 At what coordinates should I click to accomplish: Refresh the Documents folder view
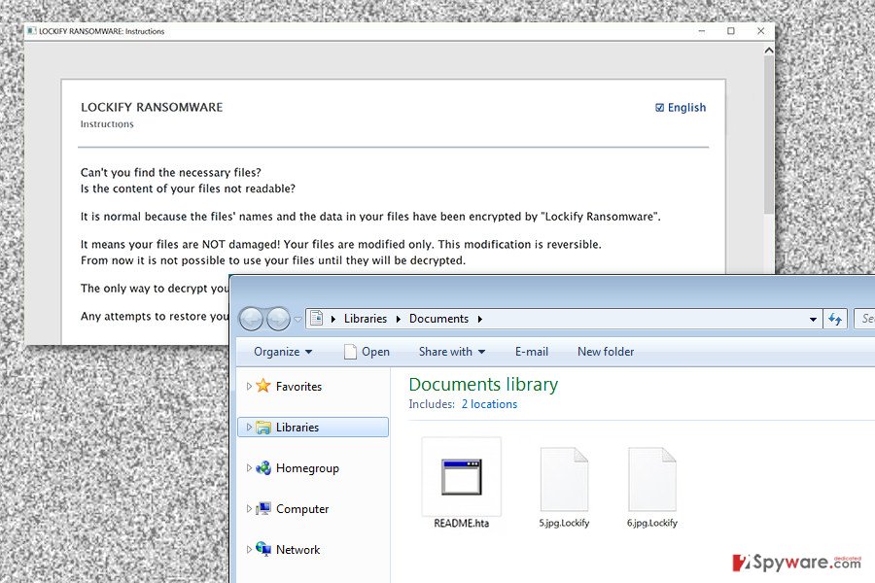(x=835, y=319)
